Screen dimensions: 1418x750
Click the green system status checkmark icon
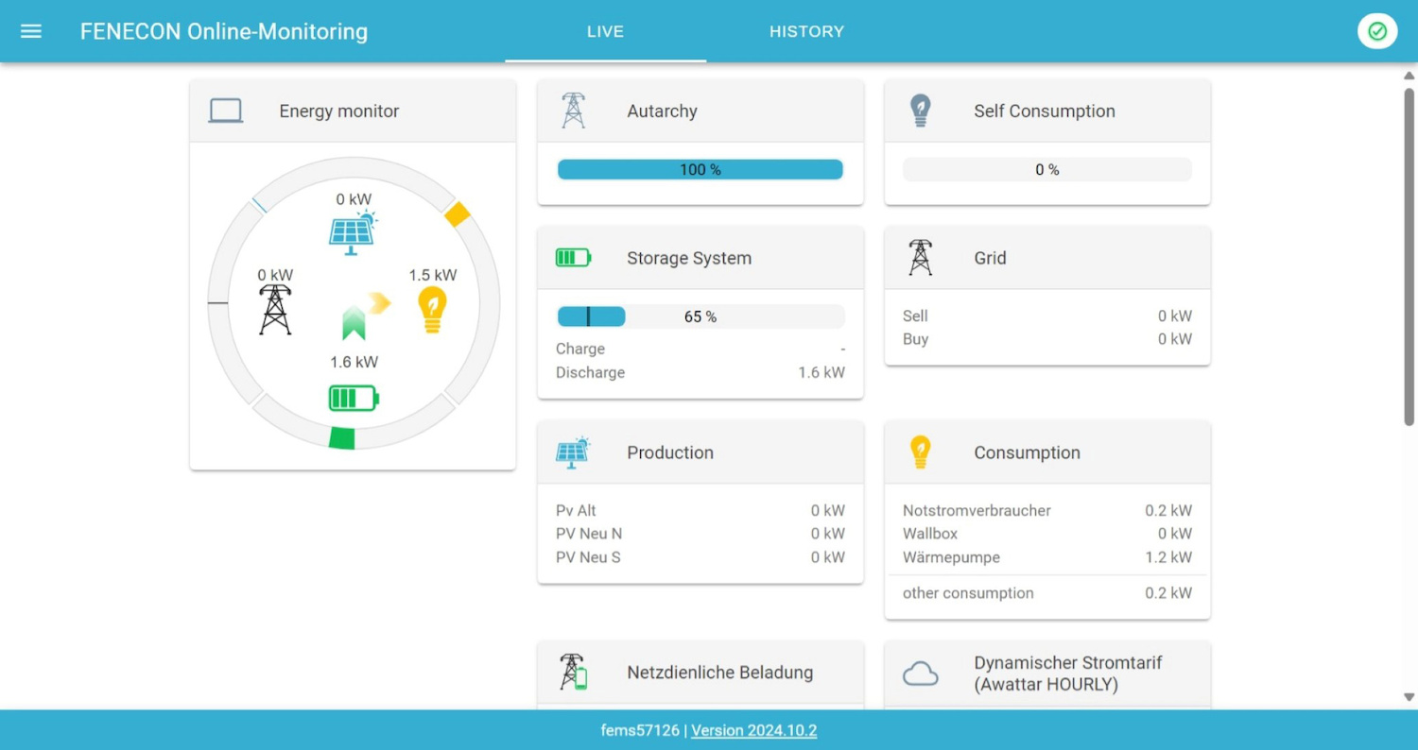tap(1377, 31)
